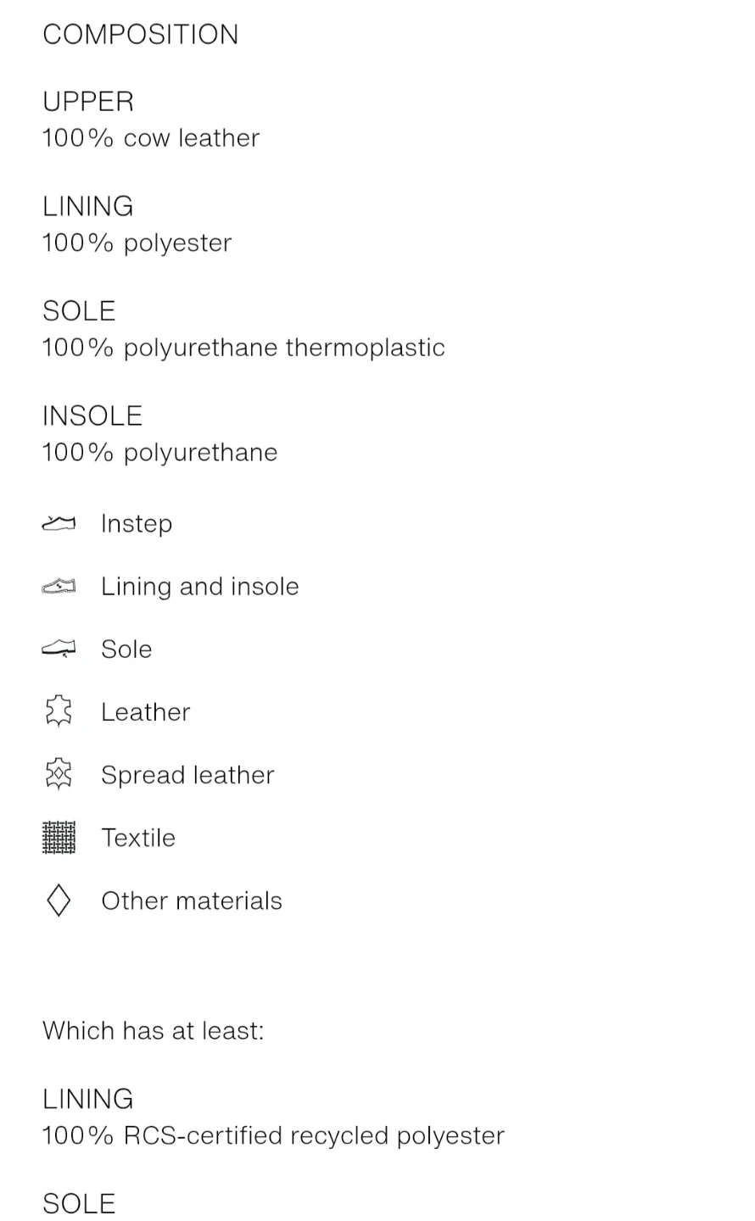Click the 'Other materials' legend label

click(192, 900)
